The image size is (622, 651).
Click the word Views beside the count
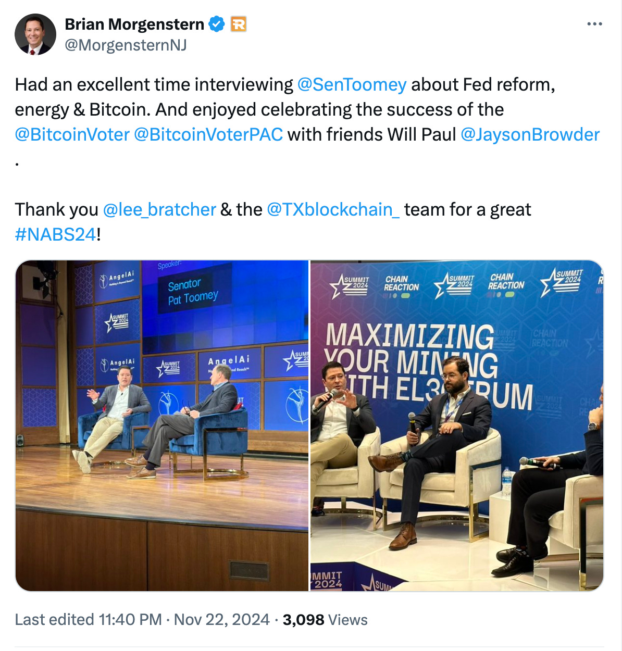(x=348, y=620)
